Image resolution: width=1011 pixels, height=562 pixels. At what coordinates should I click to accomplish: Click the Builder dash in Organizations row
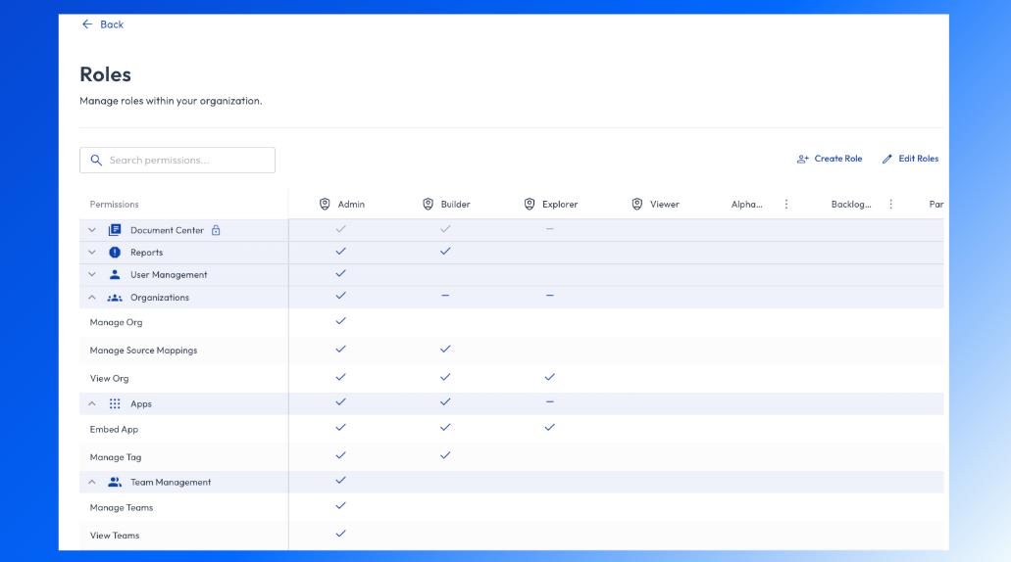tap(445, 296)
